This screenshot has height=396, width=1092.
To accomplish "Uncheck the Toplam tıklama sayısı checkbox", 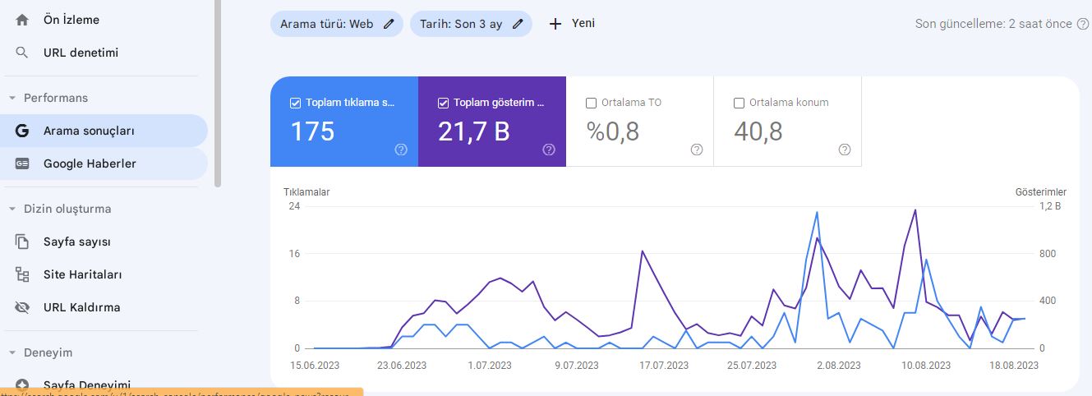I will [295, 104].
